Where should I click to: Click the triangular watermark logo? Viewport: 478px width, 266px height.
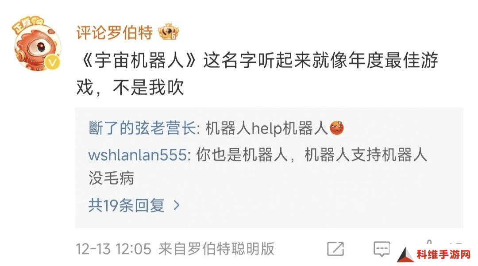(405, 255)
